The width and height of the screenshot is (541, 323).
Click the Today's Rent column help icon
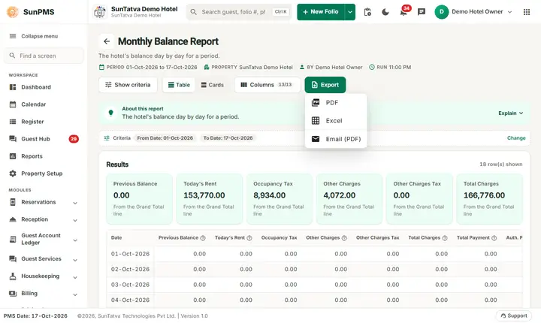(x=249, y=238)
